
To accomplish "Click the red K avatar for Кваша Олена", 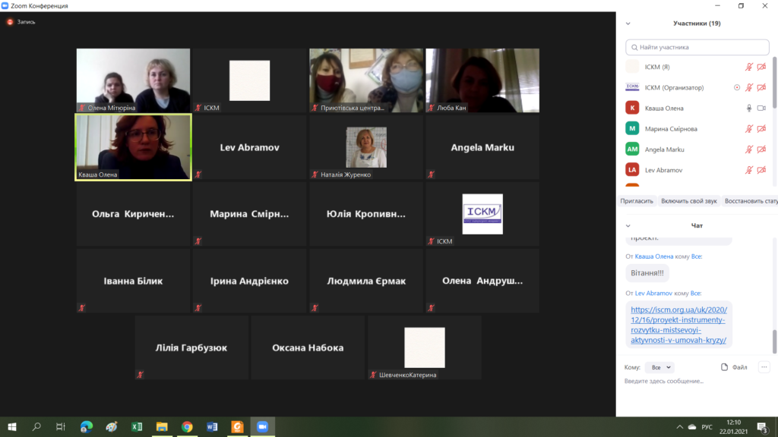I will point(632,108).
